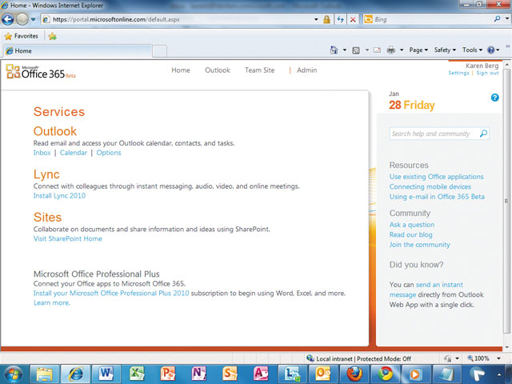Click the Print icon in the command bar
The image size is (512, 384).
pyautogui.click(x=390, y=50)
